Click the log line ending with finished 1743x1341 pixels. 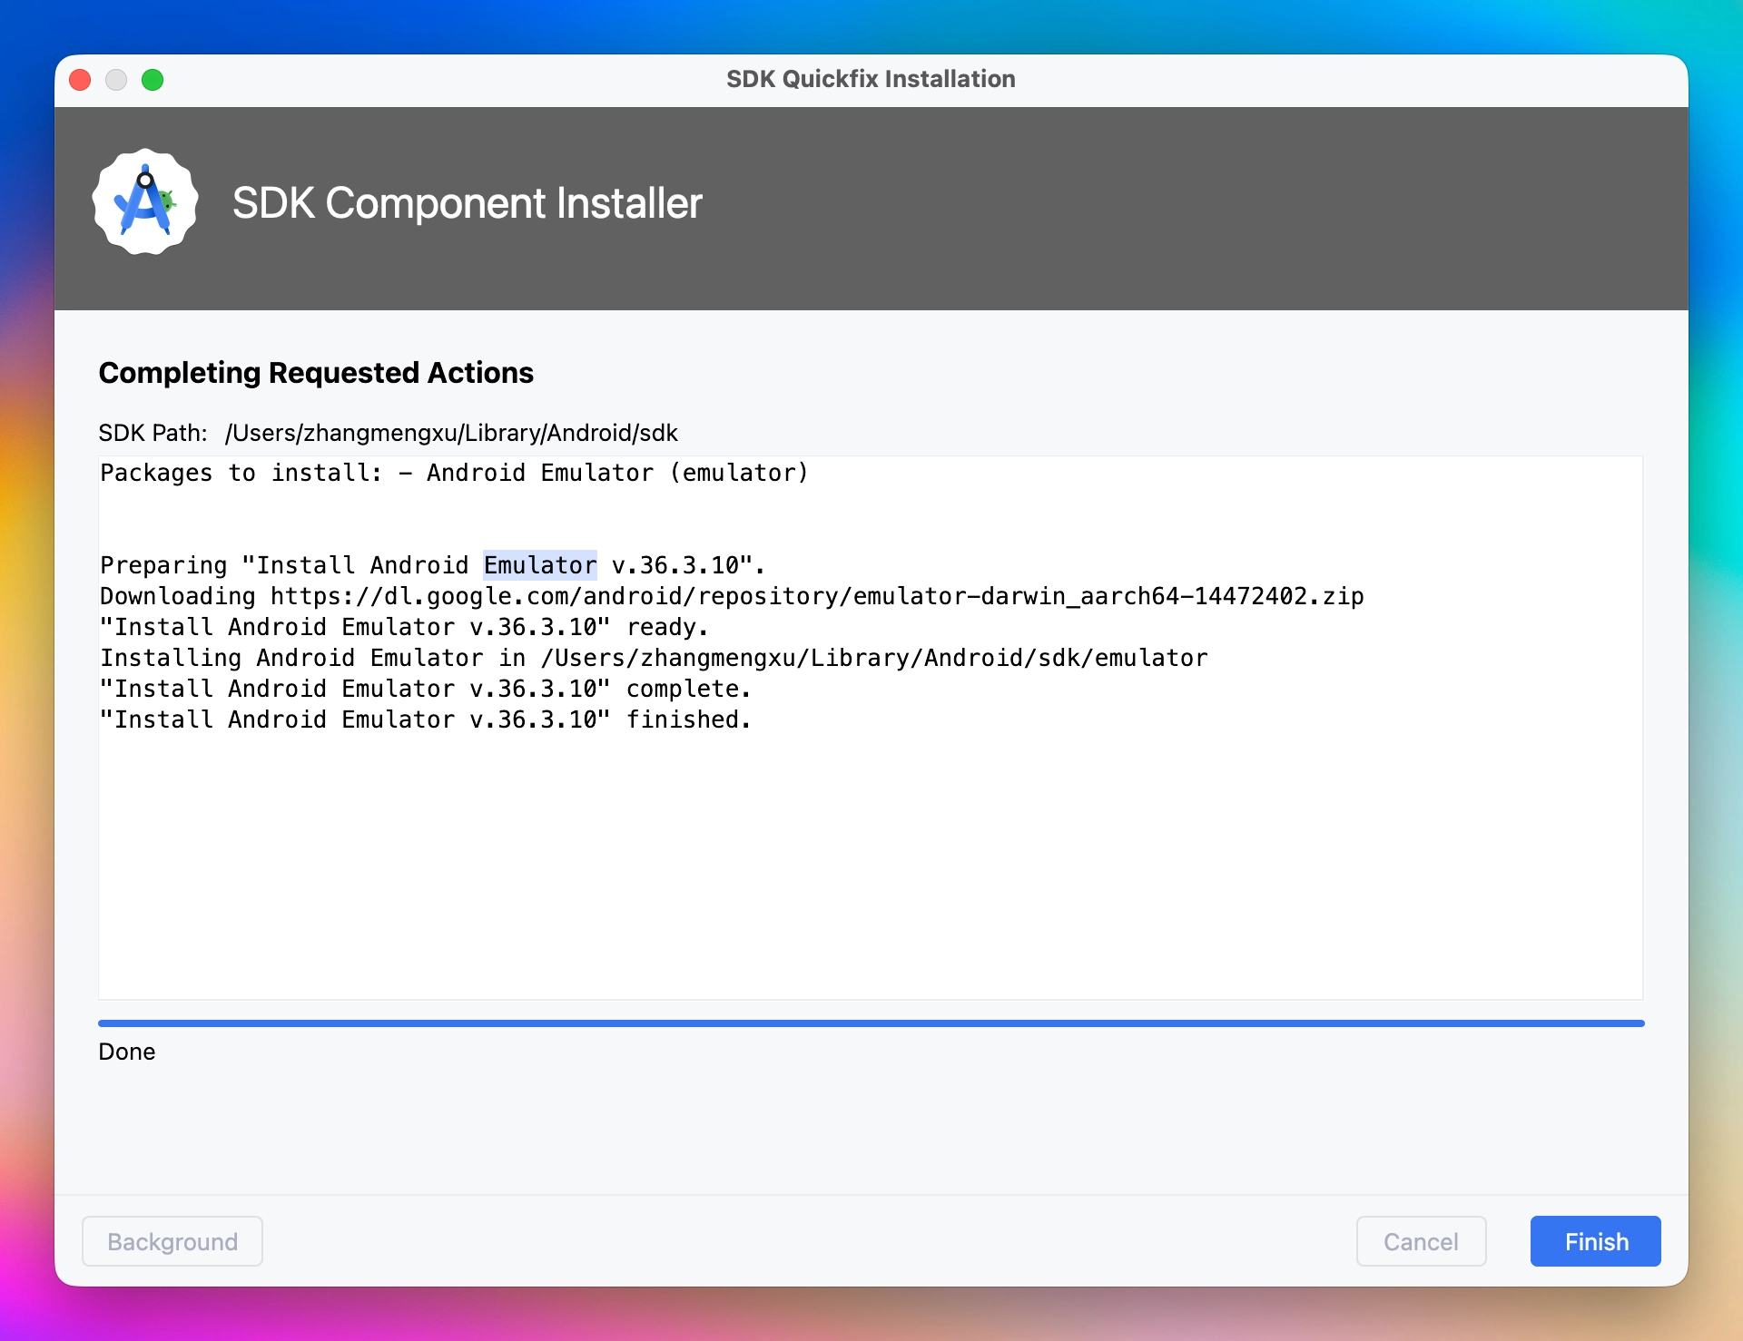pos(425,719)
